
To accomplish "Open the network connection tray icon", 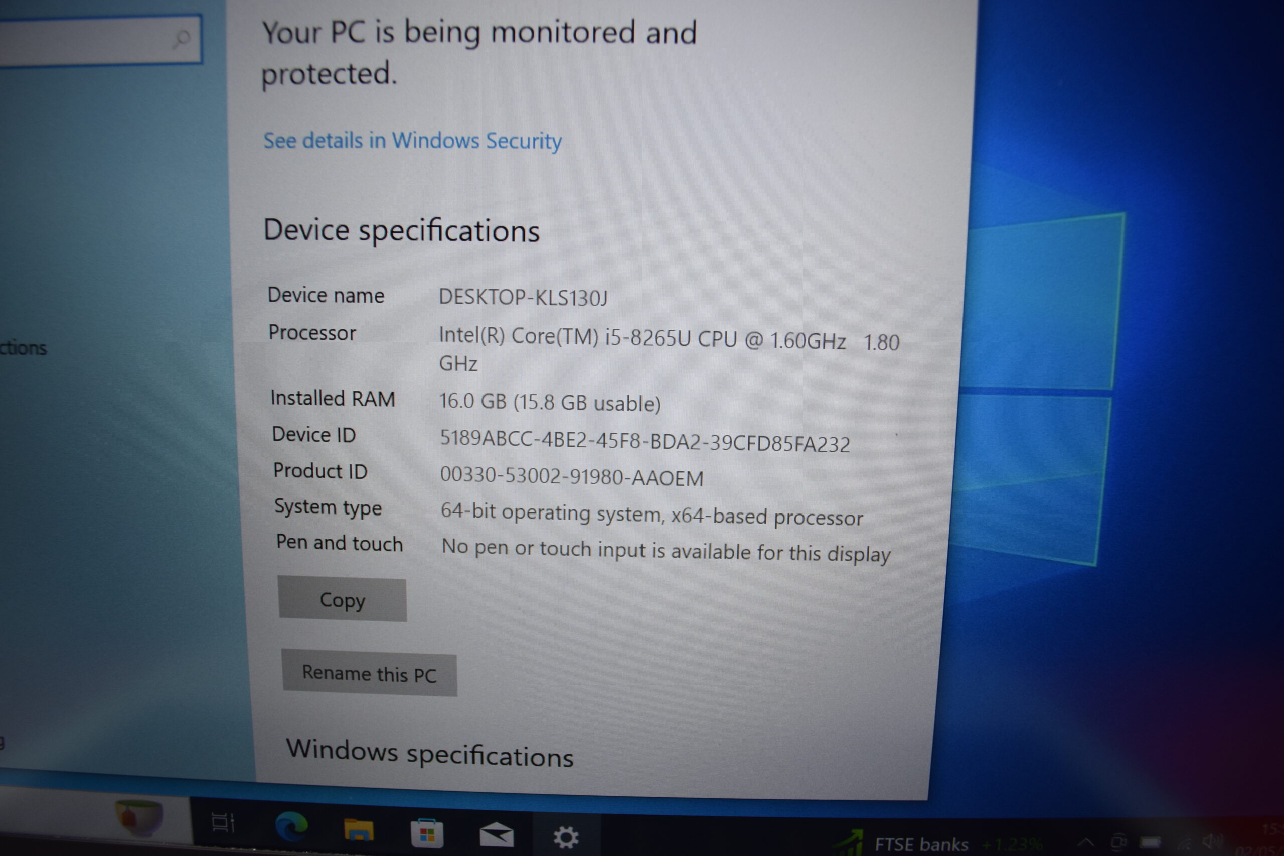I will 1184,842.
